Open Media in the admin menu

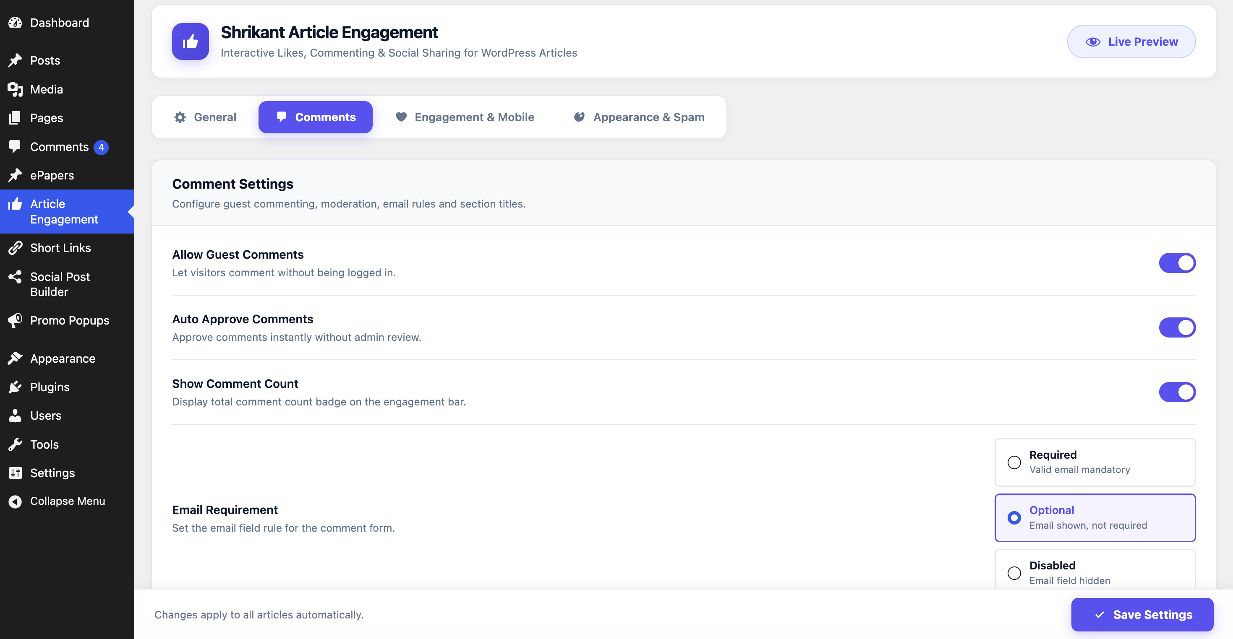67,89
